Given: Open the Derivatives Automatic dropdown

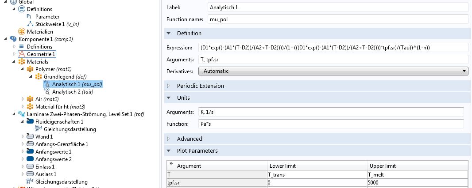Looking at the screenshot, I should (333, 71).
